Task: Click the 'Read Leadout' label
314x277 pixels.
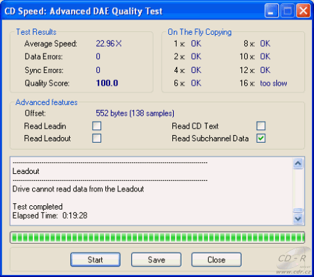Action: 47,138
